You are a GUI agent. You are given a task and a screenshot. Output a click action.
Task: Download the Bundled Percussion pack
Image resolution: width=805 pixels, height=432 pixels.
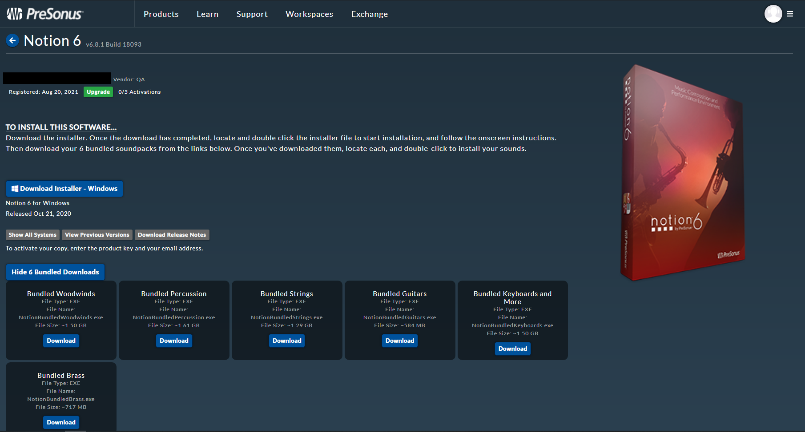(x=174, y=341)
